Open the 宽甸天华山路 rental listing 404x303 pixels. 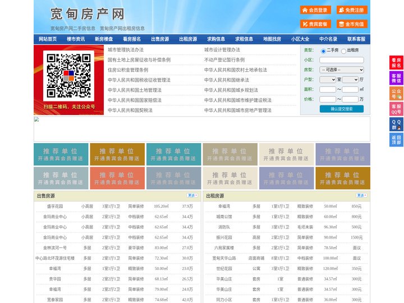(x=224, y=258)
